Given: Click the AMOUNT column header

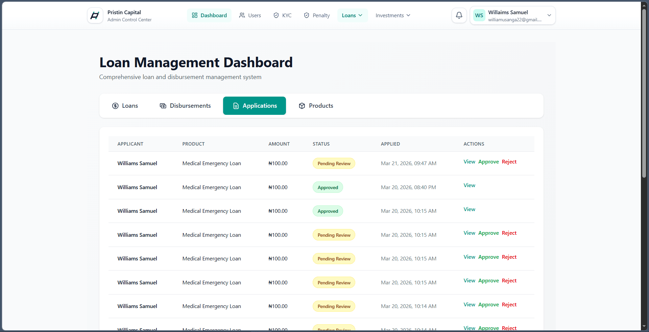Looking at the screenshot, I should [x=279, y=144].
